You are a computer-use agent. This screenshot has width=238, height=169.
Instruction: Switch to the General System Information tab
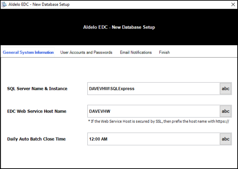[x=28, y=52]
